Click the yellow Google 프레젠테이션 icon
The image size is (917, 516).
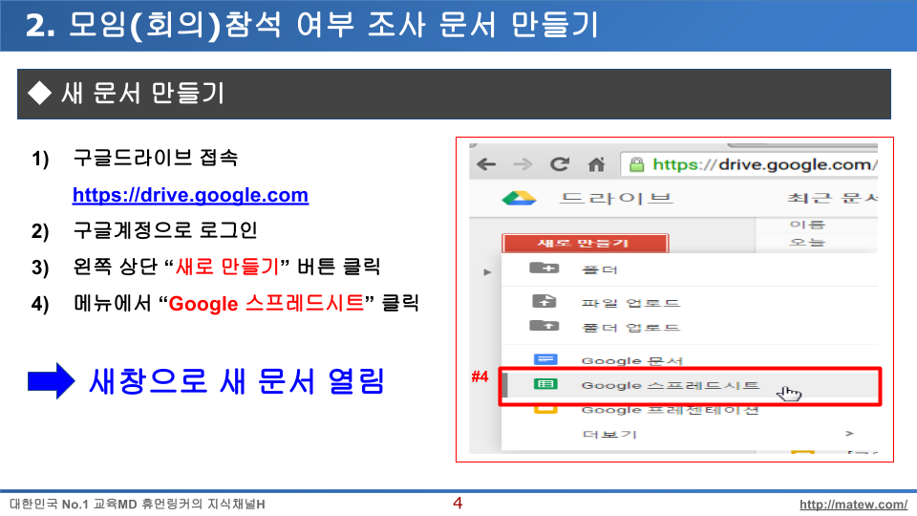point(545,409)
